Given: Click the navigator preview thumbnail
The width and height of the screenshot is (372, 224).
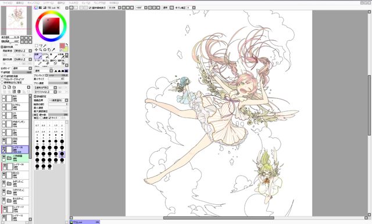Looking at the screenshot, I should click(x=16, y=21).
